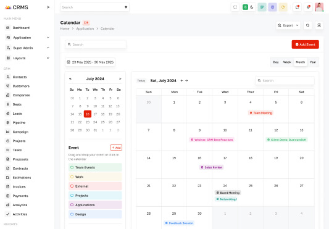Select the Applications event category
The height and width of the screenshot is (229, 329).
(x=95, y=205)
